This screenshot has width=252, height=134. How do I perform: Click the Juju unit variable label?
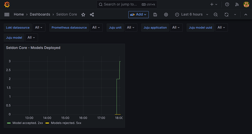pyautogui.click(x=115, y=27)
